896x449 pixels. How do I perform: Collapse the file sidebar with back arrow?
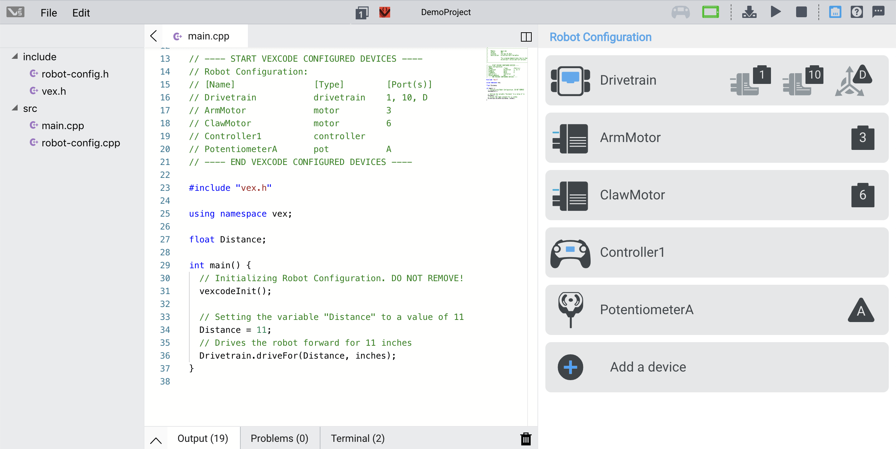153,36
